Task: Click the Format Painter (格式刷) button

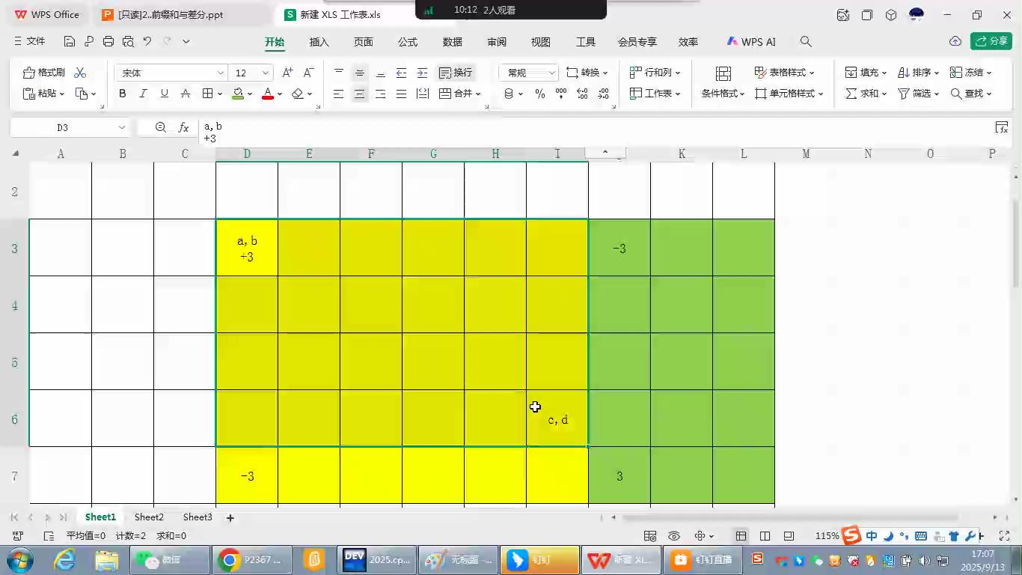Action: tap(44, 73)
